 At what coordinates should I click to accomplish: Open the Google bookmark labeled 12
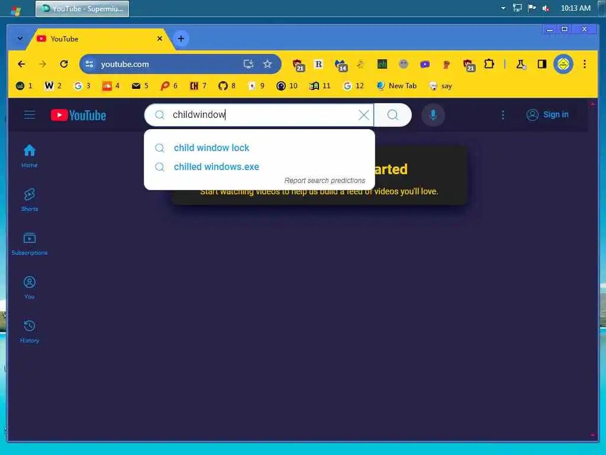[x=353, y=86]
